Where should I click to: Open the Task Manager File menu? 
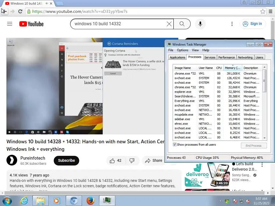tap(171, 50)
